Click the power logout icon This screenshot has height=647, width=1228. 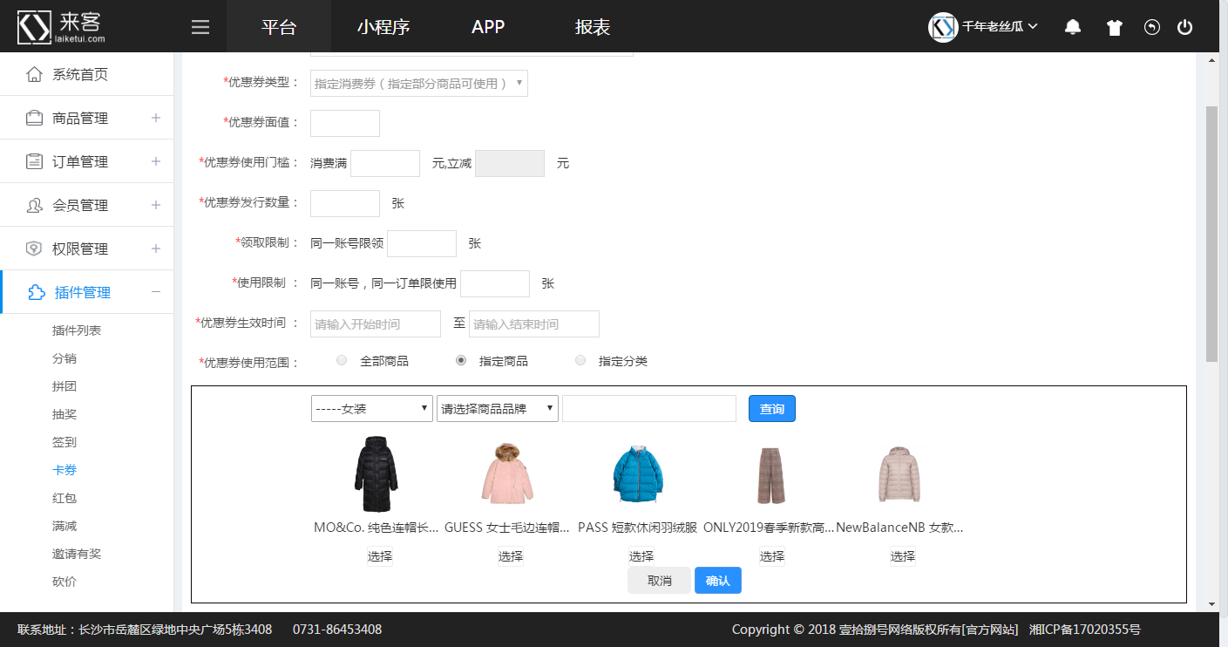click(1184, 27)
